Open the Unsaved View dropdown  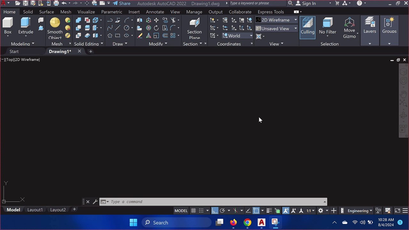[277, 28]
